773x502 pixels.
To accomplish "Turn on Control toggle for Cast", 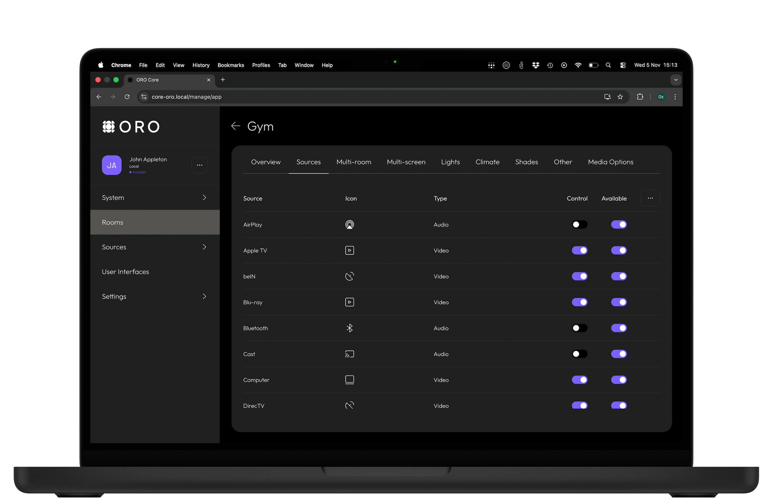I will point(579,354).
